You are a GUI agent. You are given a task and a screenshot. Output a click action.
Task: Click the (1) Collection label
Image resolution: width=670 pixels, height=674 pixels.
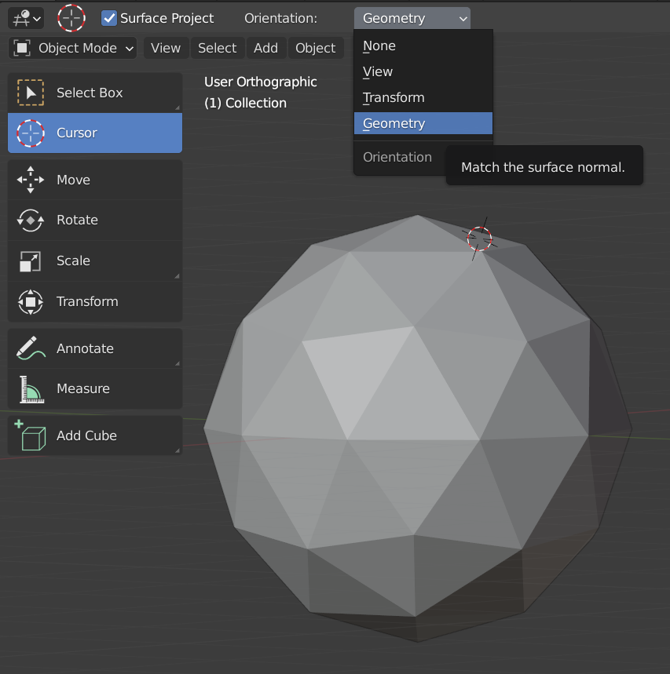click(245, 103)
